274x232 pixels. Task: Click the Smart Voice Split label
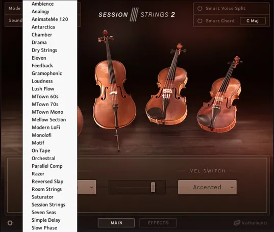[226, 8]
